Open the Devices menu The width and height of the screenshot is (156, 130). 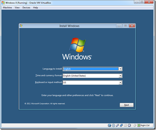(26, 8)
